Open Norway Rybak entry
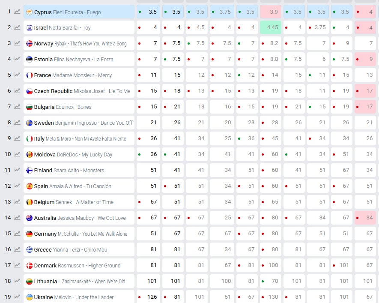Image resolution: width=379 pixels, height=303 pixels. pyautogui.click(x=79, y=43)
